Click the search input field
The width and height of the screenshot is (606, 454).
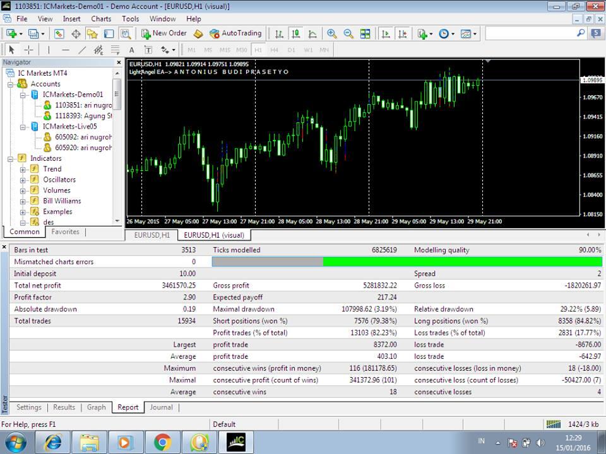click(530, 33)
